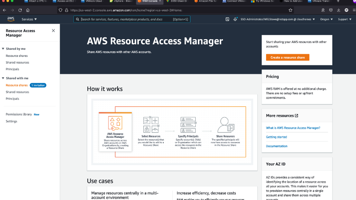Click the Create a resource share button
Viewport: 356px width, 200px height.
pyautogui.click(x=287, y=57)
